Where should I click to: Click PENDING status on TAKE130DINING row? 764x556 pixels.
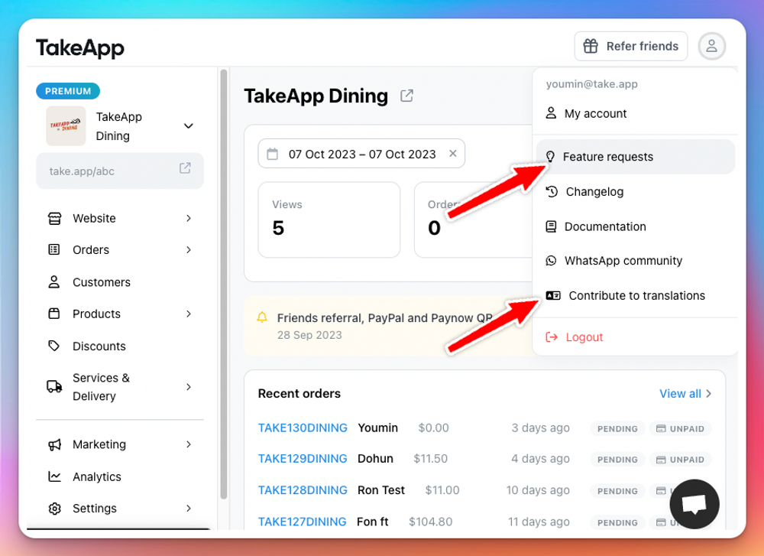pyautogui.click(x=617, y=429)
